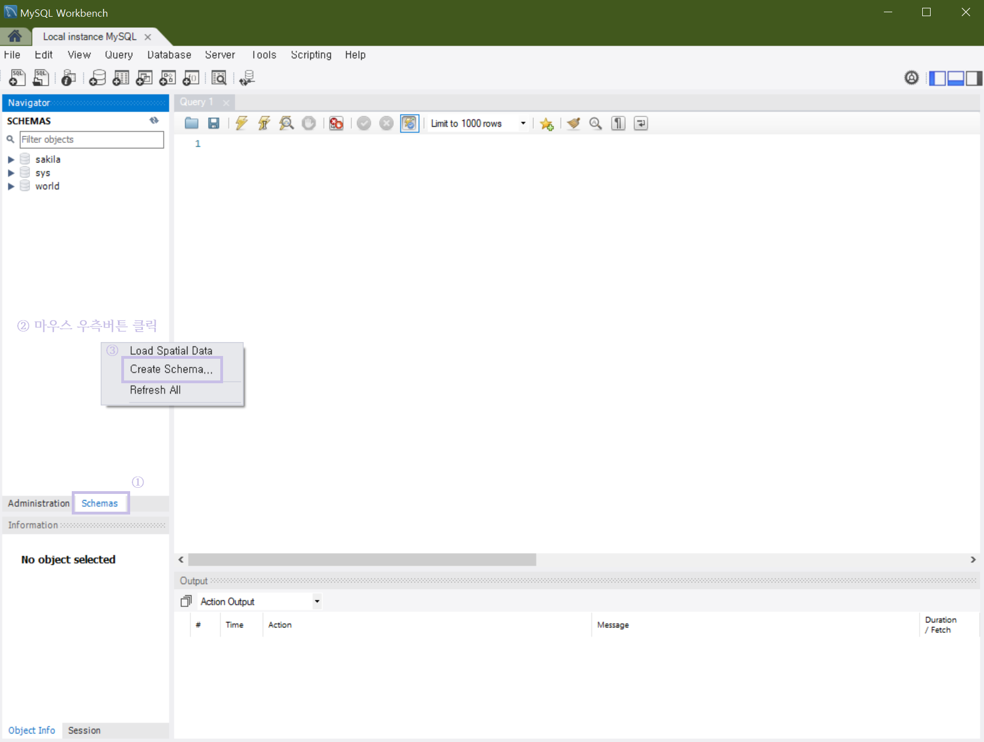Expand the sakila schema
The height and width of the screenshot is (742, 984).
click(11, 160)
